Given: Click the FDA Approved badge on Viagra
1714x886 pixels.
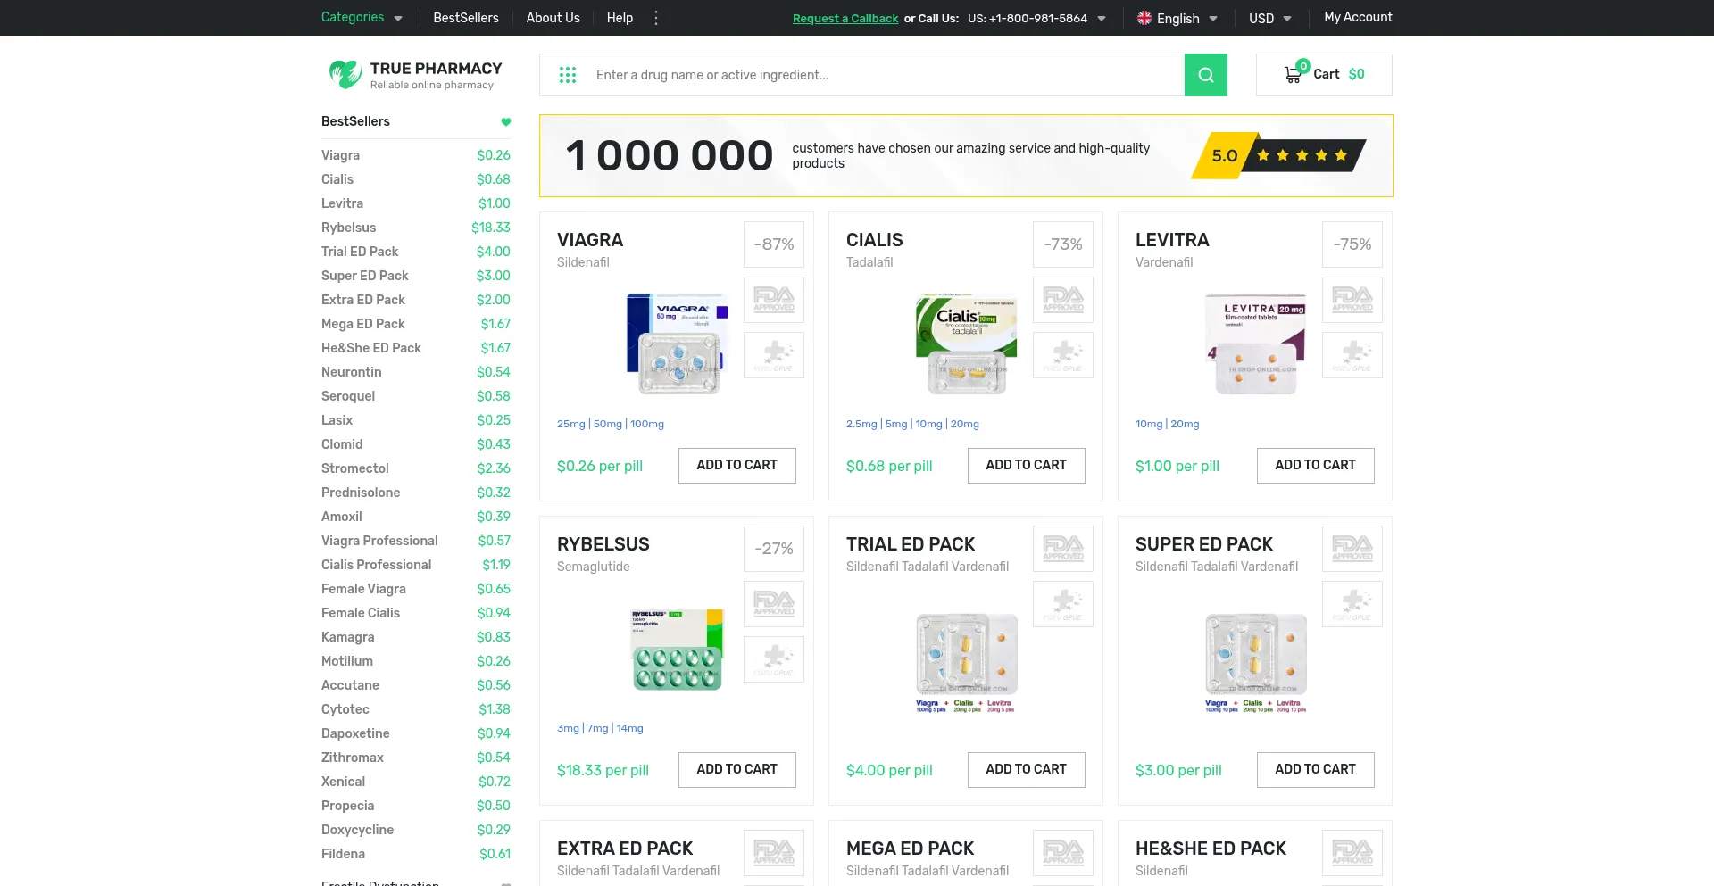Looking at the screenshot, I should [773, 300].
